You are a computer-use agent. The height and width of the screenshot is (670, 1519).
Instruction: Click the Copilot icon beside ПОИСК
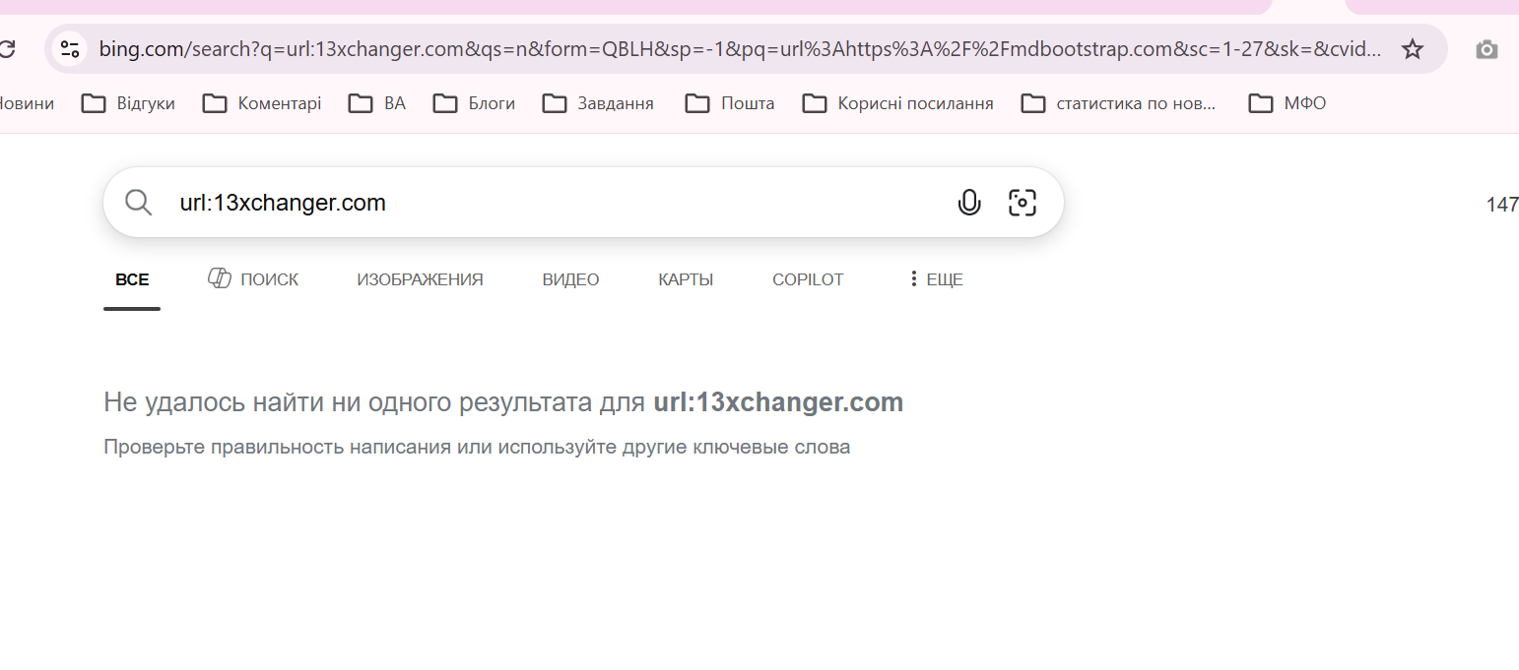click(x=220, y=278)
